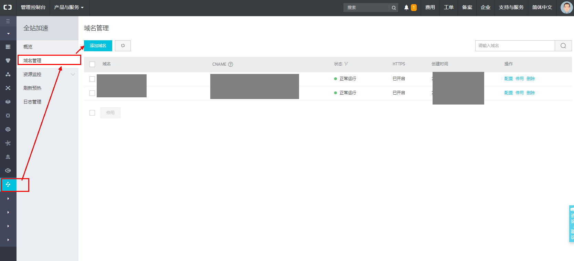Click the refresh icon beside 添加域名
Screen dimensions: 574x261
click(x=123, y=46)
